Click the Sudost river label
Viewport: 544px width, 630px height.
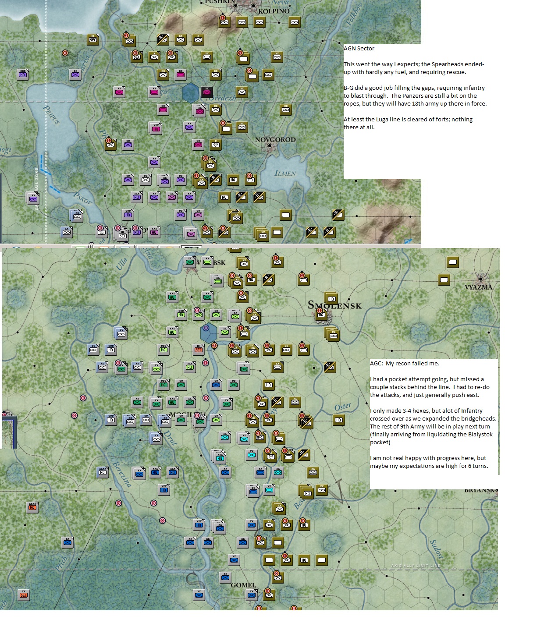436,549
